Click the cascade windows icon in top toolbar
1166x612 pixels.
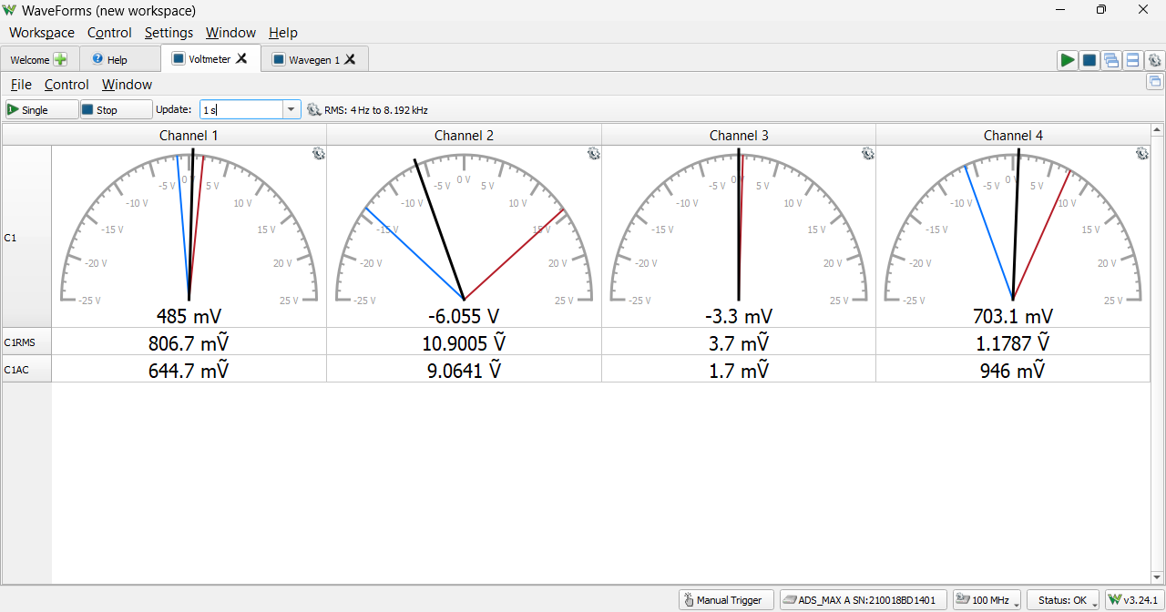[1110, 60]
